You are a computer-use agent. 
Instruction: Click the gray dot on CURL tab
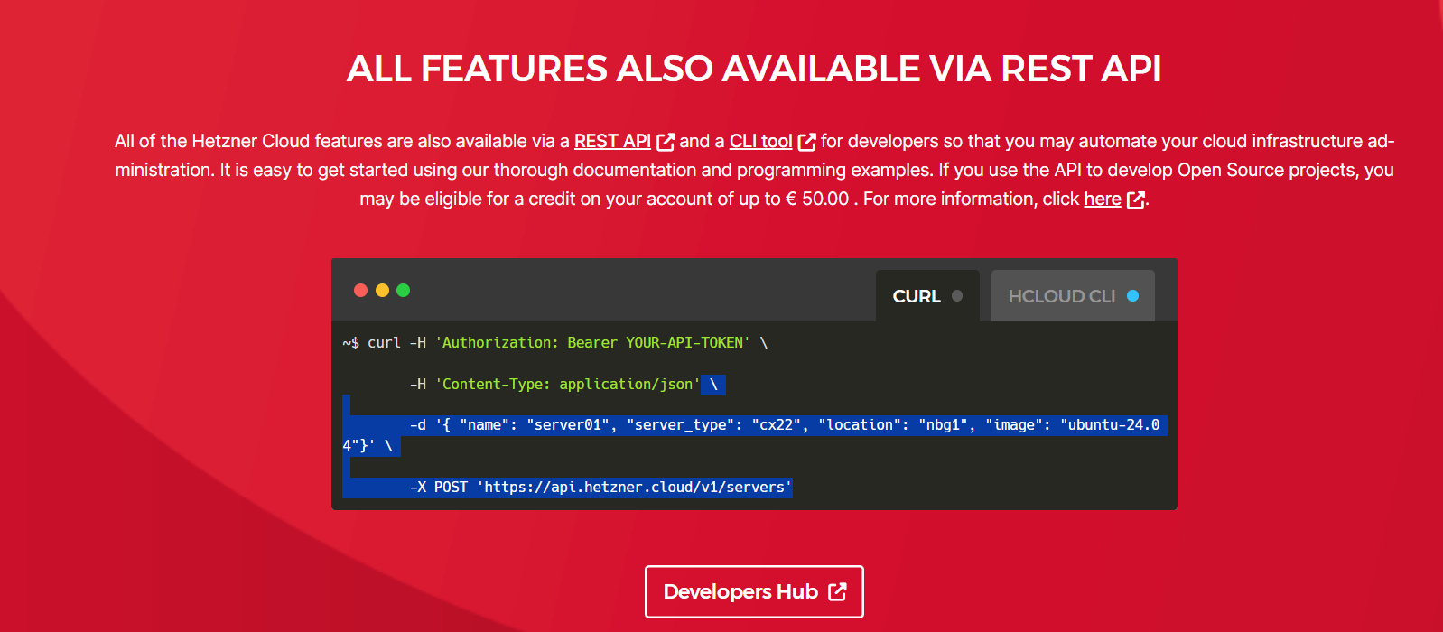click(957, 296)
